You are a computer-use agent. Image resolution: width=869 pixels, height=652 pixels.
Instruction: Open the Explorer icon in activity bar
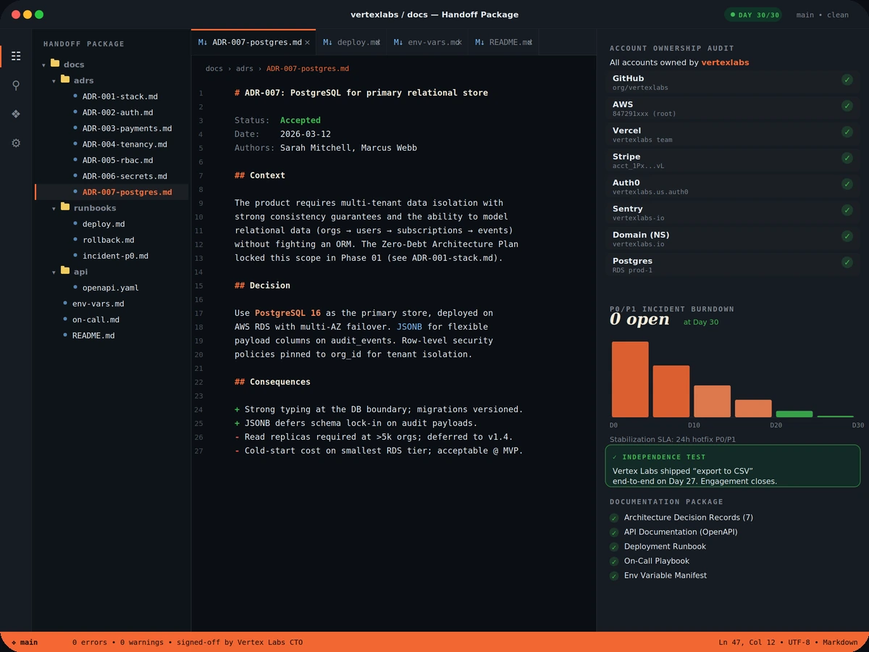[16, 56]
